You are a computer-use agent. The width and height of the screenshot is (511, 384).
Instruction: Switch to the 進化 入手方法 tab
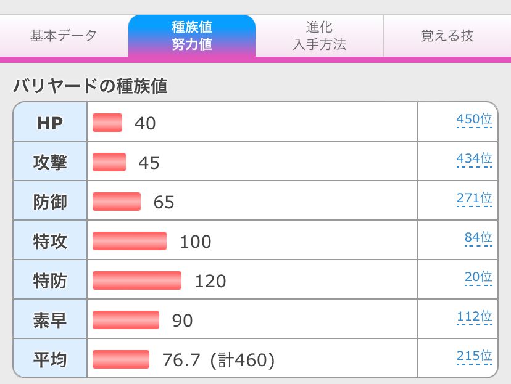click(318, 36)
